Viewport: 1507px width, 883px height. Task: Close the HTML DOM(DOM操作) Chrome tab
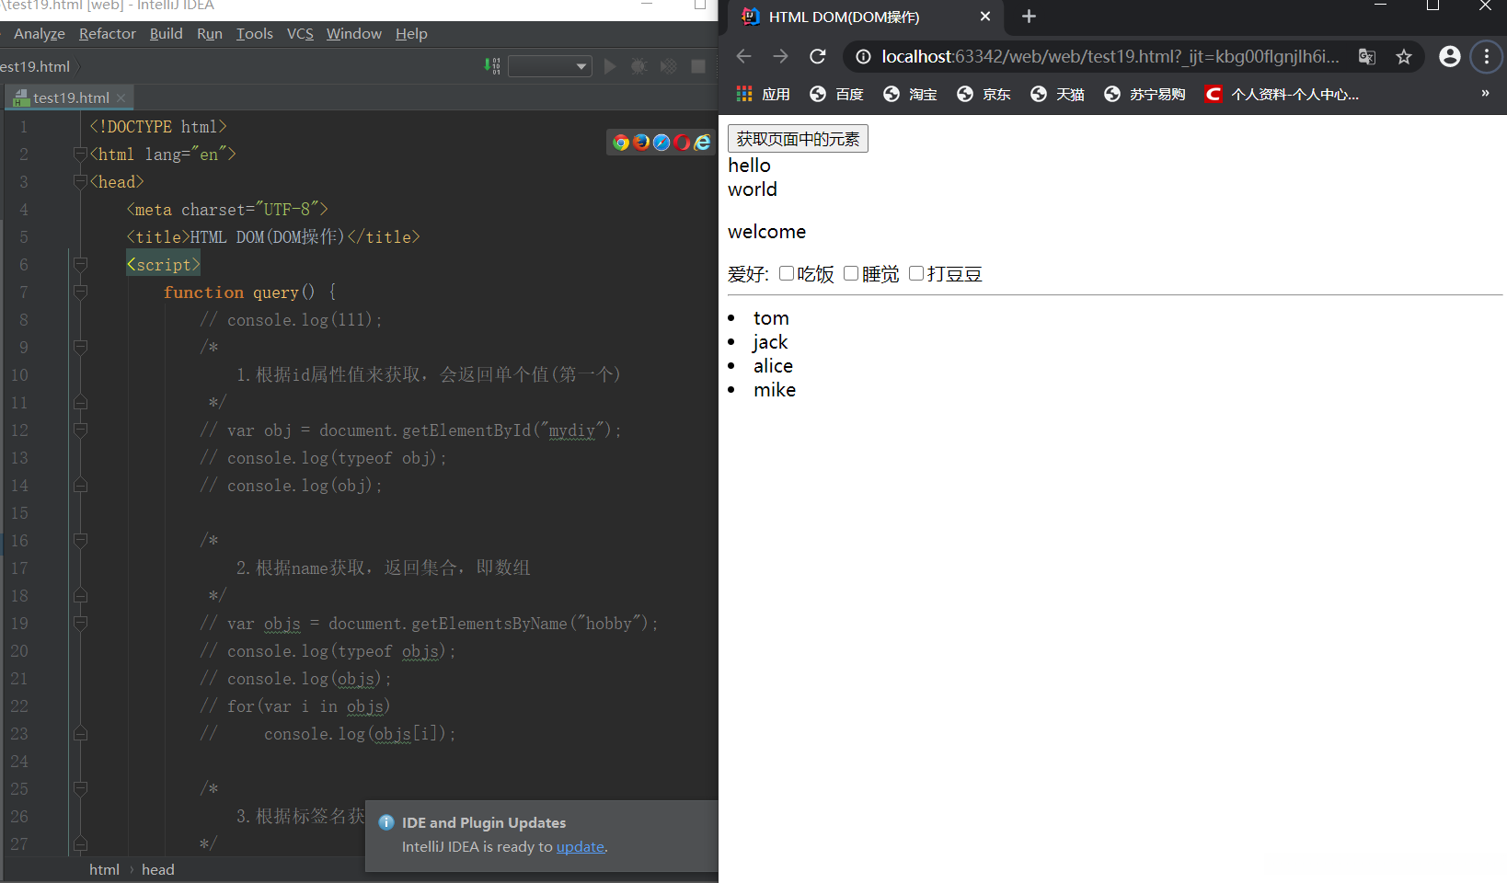coord(985,17)
